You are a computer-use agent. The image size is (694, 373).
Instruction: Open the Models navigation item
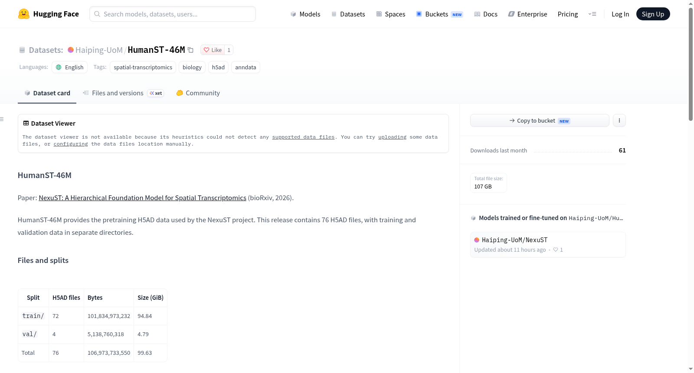tap(305, 14)
